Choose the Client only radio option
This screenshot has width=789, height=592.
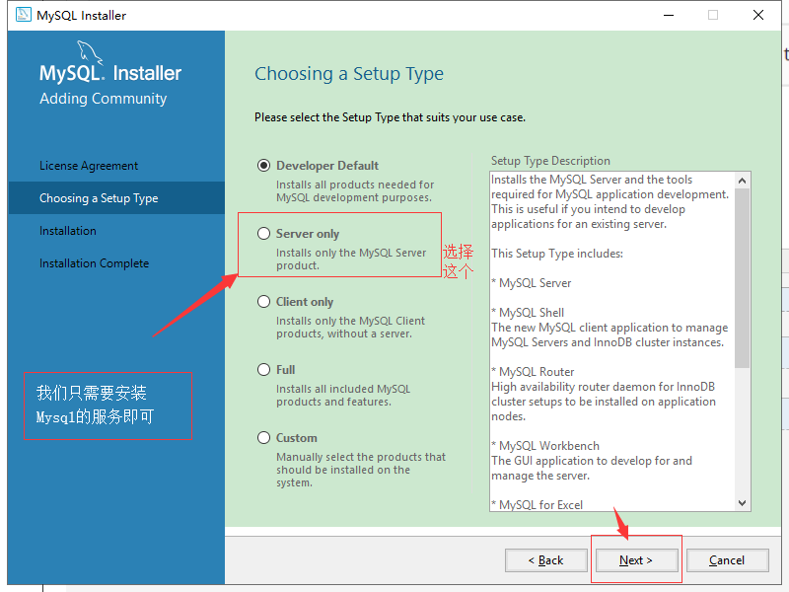coord(263,302)
